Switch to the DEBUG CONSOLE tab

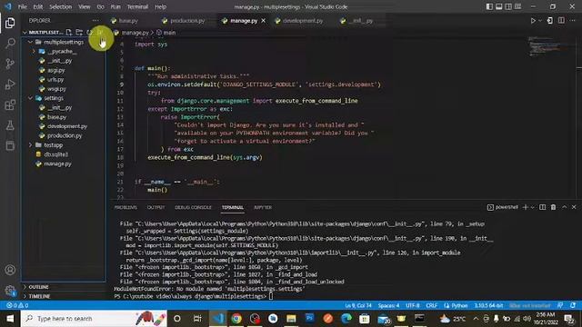click(x=193, y=207)
